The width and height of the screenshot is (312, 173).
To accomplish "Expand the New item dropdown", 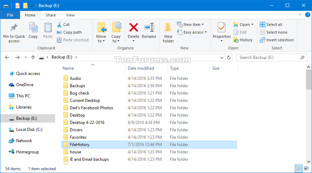I will pos(203,25).
